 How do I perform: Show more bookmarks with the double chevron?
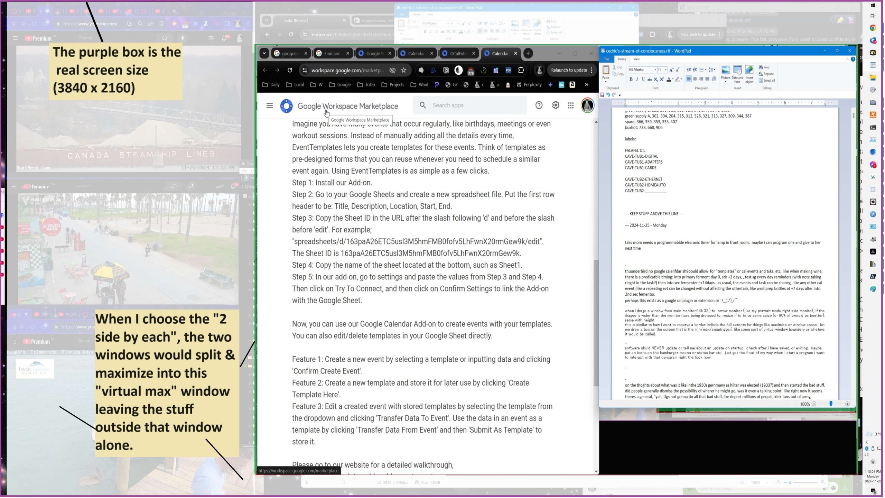coord(587,84)
